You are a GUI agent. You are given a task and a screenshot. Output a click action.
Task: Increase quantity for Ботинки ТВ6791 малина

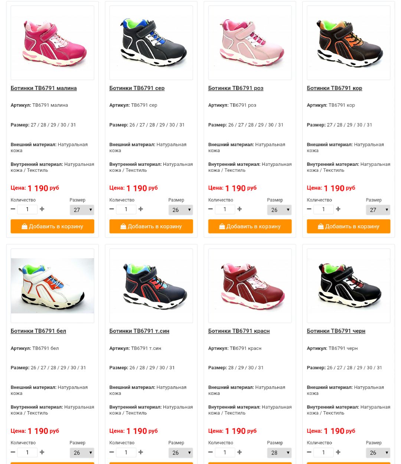click(x=42, y=209)
